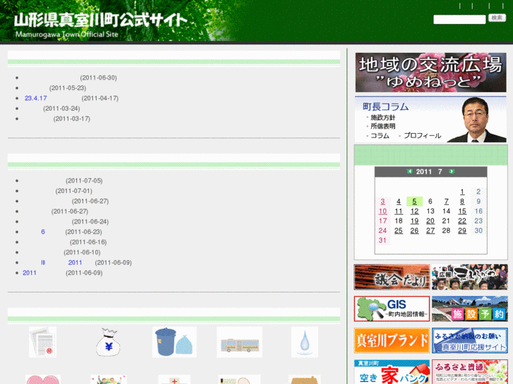
Task: Select day 19 in the calendar
Action: tap(414, 221)
